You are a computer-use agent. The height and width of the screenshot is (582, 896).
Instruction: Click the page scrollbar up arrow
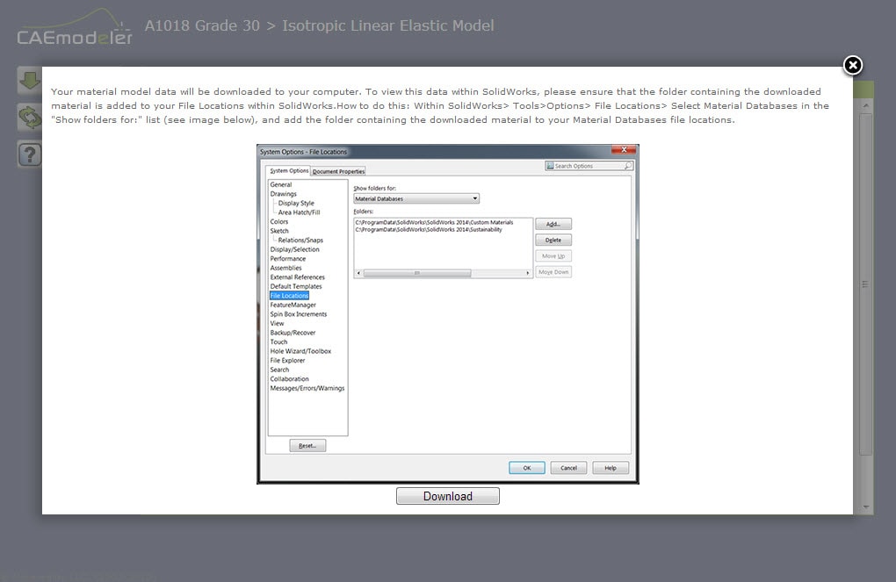pos(866,105)
